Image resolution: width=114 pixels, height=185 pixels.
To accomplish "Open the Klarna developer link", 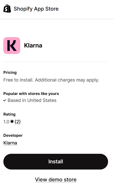I will click(x=10, y=143).
